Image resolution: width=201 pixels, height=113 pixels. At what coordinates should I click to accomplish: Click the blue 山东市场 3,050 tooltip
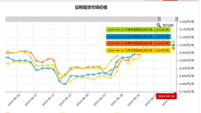[138, 37]
